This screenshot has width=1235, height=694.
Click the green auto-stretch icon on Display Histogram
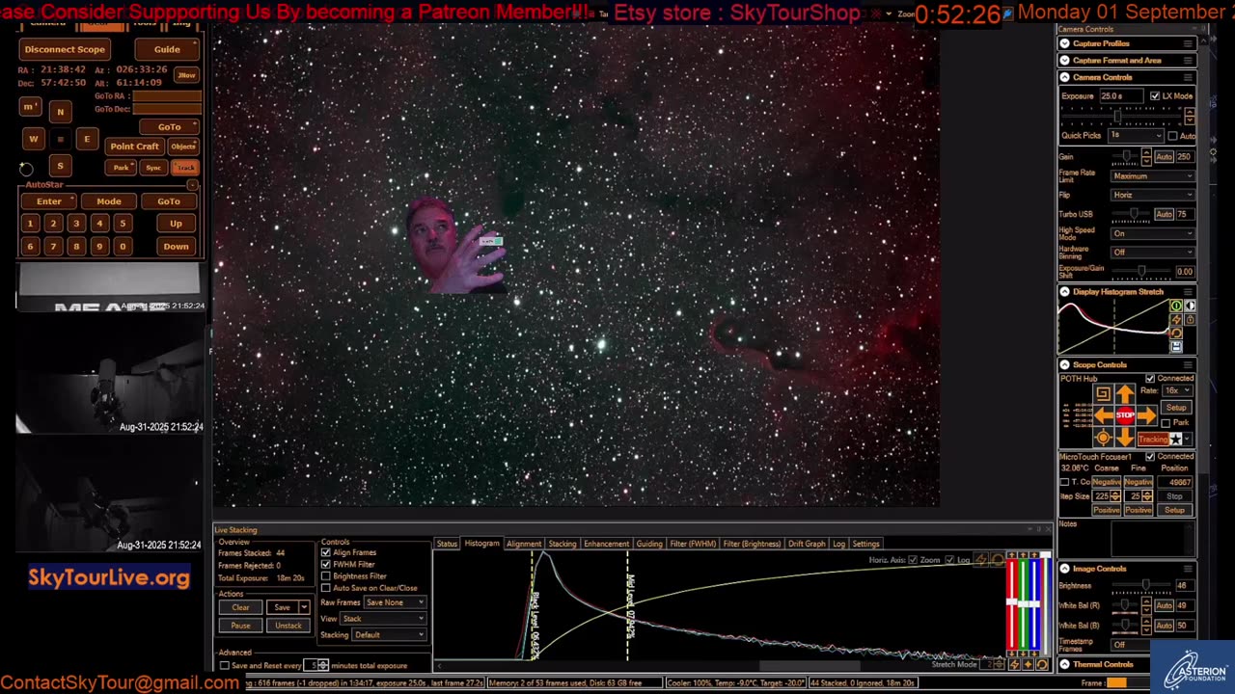click(1176, 306)
